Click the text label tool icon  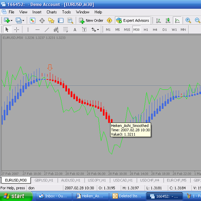click(84, 30)
